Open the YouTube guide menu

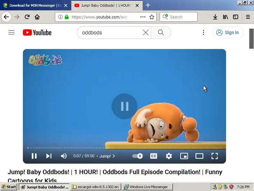point(11,32)
